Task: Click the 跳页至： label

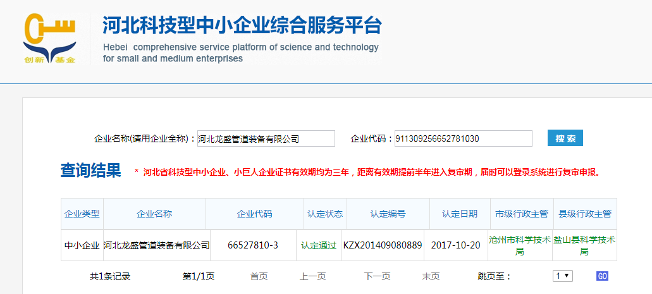Action: point(495,276)
